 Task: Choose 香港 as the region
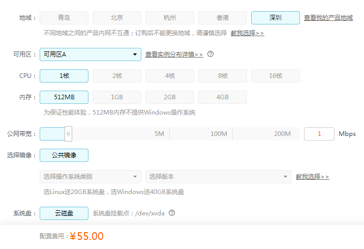(x=223, y=18)
